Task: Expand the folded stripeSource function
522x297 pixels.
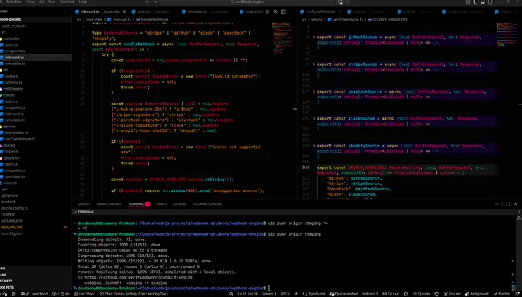Action: 314,64
